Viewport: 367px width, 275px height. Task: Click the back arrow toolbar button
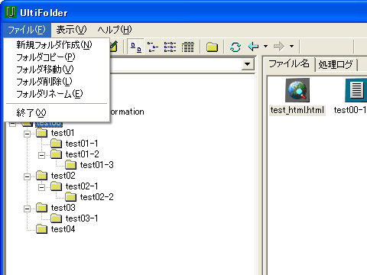tap(254, 47)
